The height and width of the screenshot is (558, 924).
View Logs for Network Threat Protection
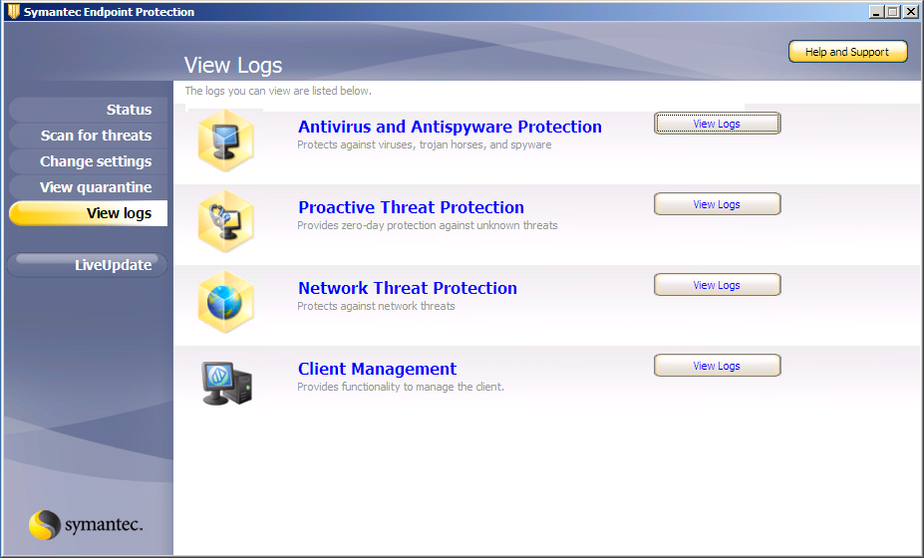coord(717,285)
